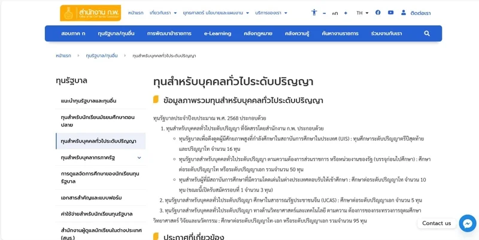Open search with magnifier icon

pos(427,34)
